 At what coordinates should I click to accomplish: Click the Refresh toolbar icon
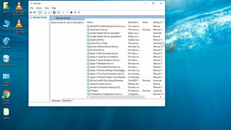(45, 12)
